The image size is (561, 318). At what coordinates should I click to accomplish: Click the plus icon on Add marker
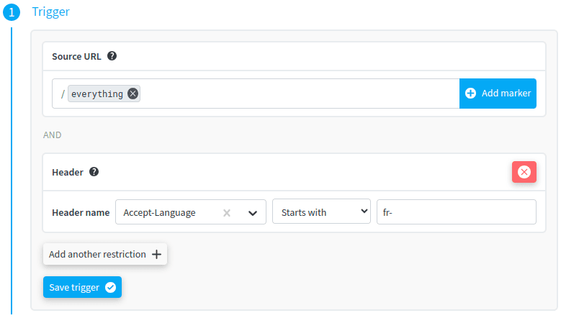coord(471,94)
